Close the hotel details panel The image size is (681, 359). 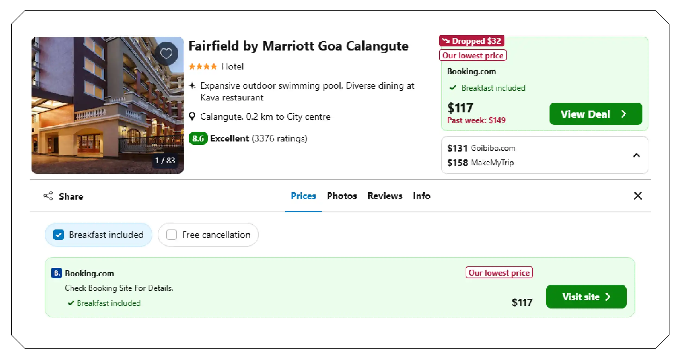pyautogui.click(x=638, y=196)
